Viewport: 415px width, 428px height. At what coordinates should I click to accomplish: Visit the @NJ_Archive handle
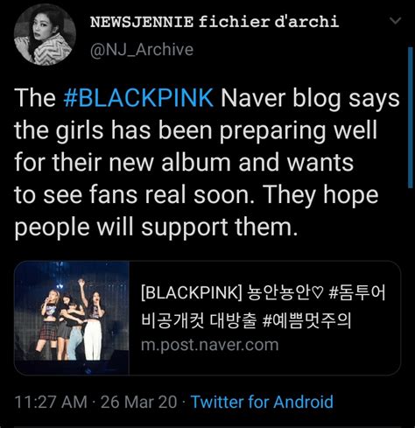142,50
